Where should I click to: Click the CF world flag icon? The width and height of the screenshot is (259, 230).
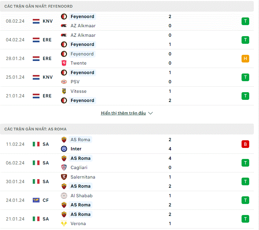(x=36, y=200)
